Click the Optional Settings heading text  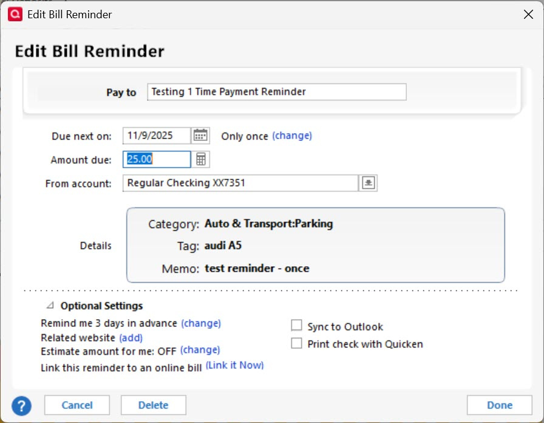(101, 306)
